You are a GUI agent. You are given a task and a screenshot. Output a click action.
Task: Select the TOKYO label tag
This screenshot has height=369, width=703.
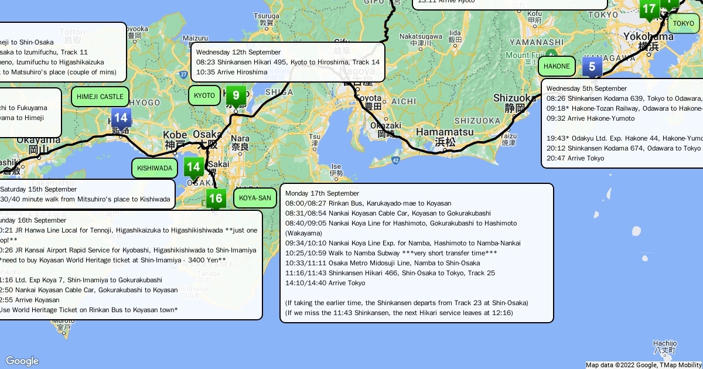point(683,23)
